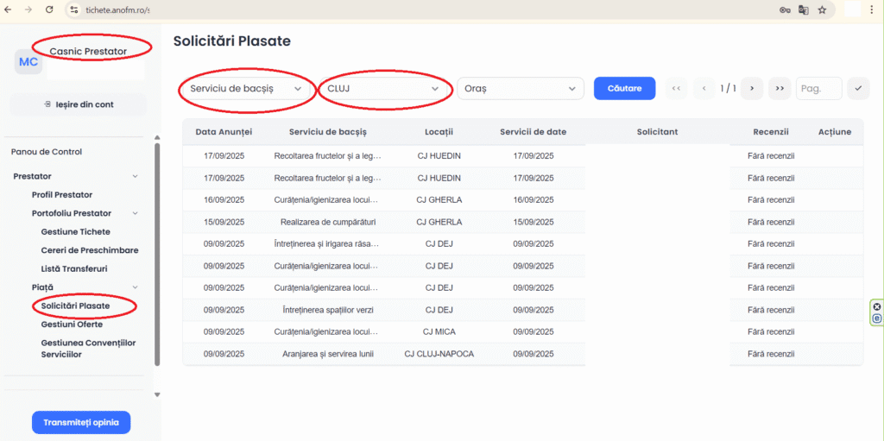Confirm page number with checkmark button
Screen dimensions: 884x441
[x=857, y=88]
